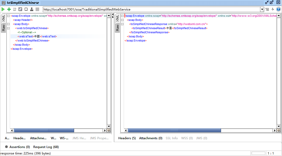Click the SOAP icon beside toSimplifiedChinese title
The width and height of the screenshot is (282, 156).
(x=3, y=3)
